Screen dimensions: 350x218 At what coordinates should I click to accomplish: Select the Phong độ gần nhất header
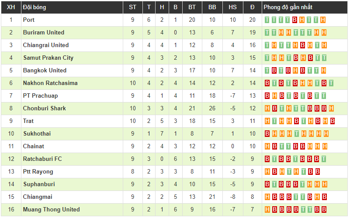click(288, 7)
